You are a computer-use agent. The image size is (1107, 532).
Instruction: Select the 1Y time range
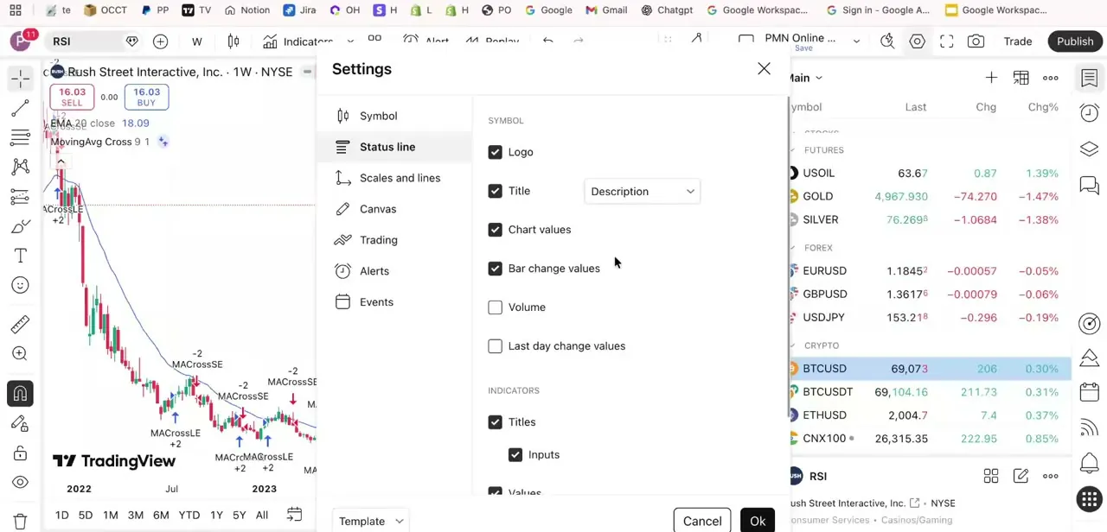pos(216,516)
